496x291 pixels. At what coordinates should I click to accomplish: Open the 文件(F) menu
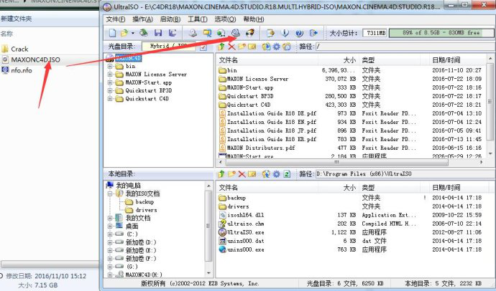(x=116, y=19)
